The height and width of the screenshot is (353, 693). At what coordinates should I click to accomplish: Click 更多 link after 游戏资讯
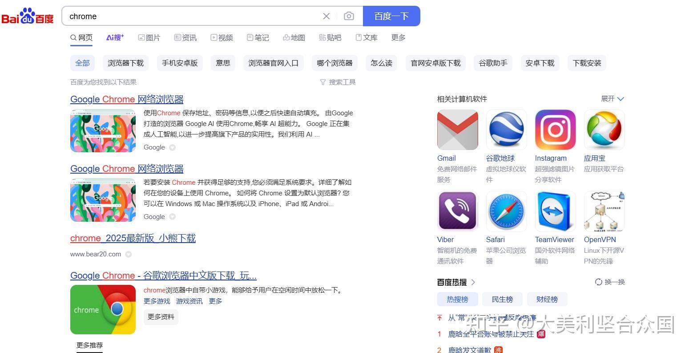pyautogui.click(x=215, y=301)
